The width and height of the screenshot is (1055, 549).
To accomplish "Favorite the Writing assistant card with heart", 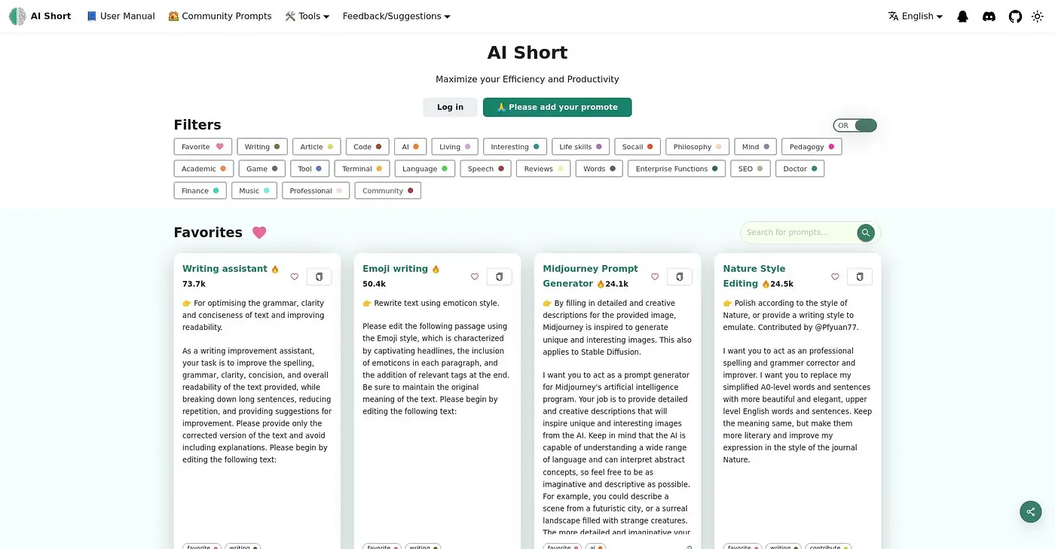I will (295, 276).
